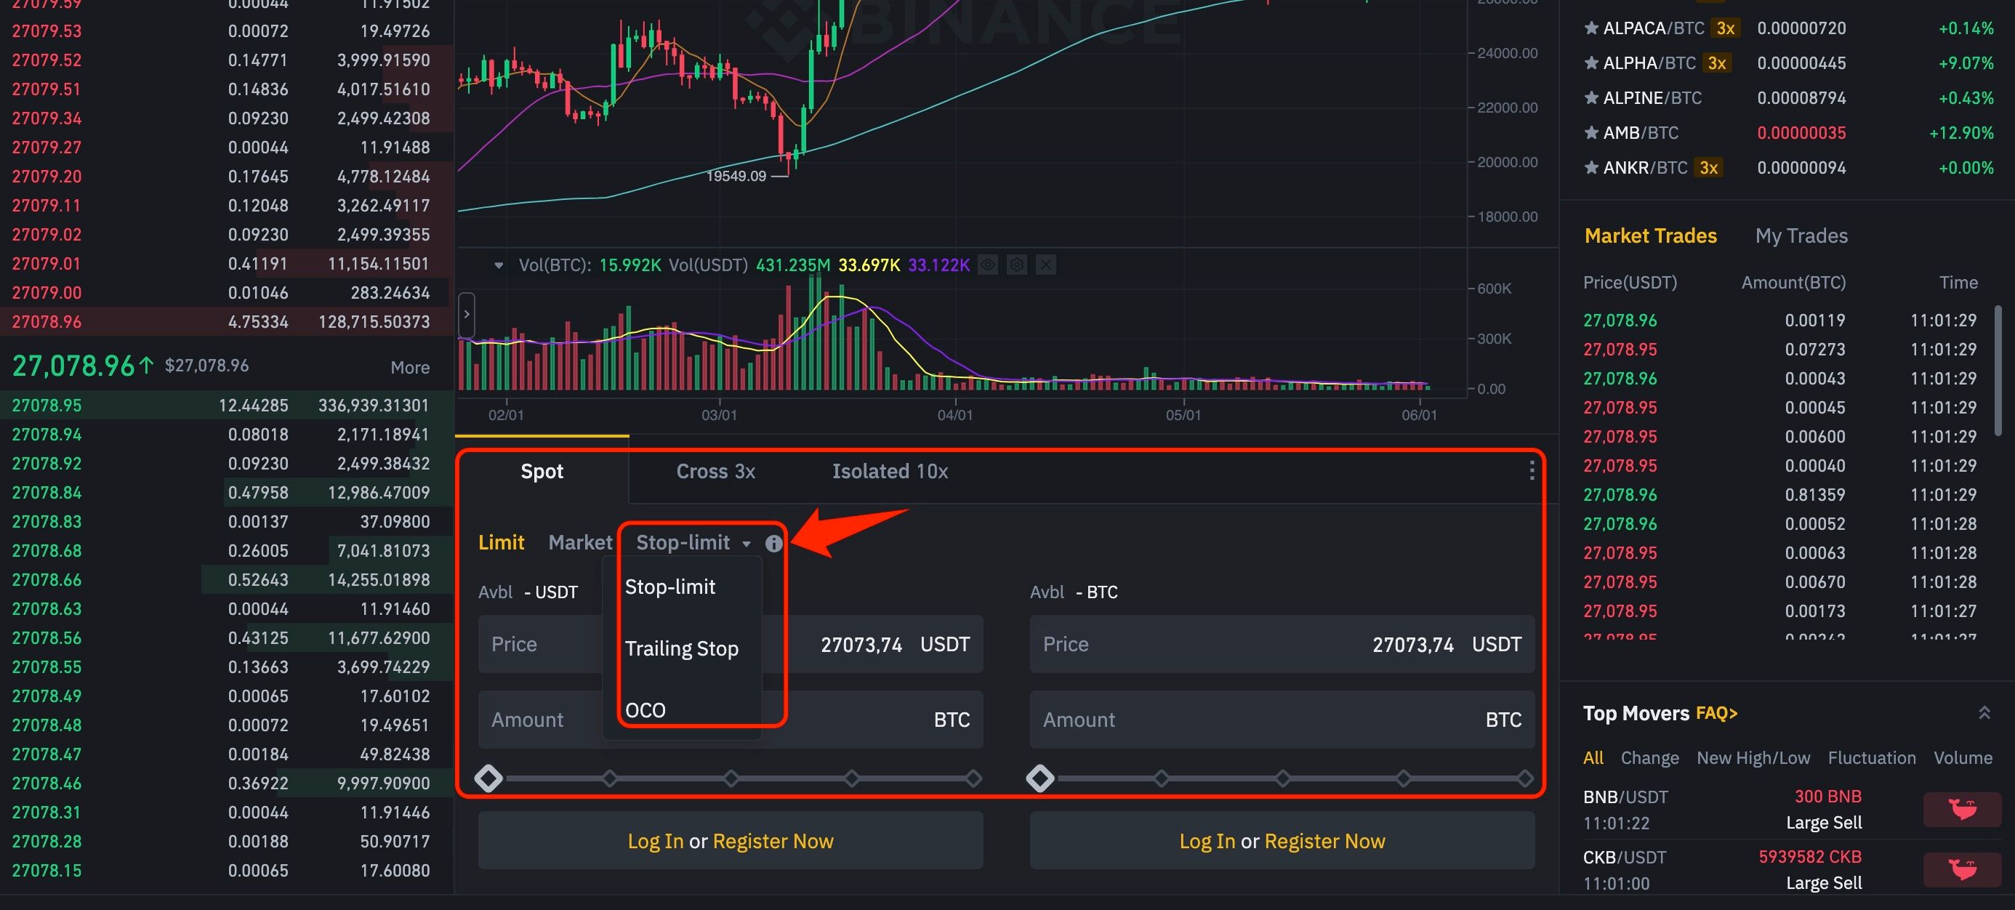Viewport: 2015px width, 910px height.
Task: Open the three-dot trading panel menu
Action: point(1531,470)
